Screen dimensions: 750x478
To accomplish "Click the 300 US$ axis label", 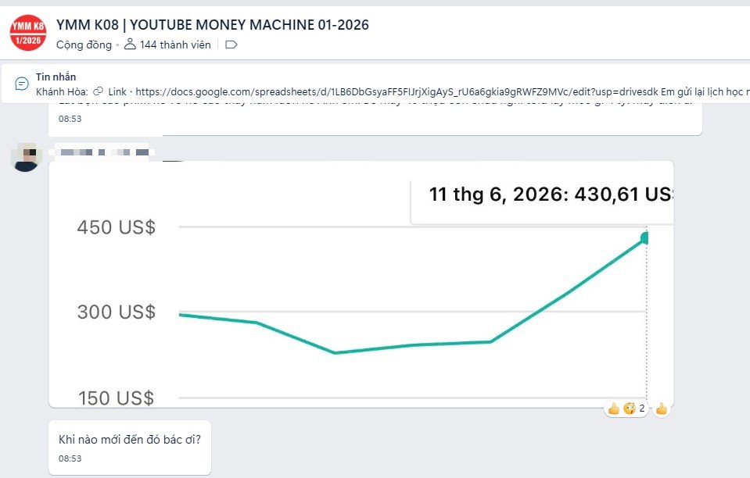I will pos(117,312).
